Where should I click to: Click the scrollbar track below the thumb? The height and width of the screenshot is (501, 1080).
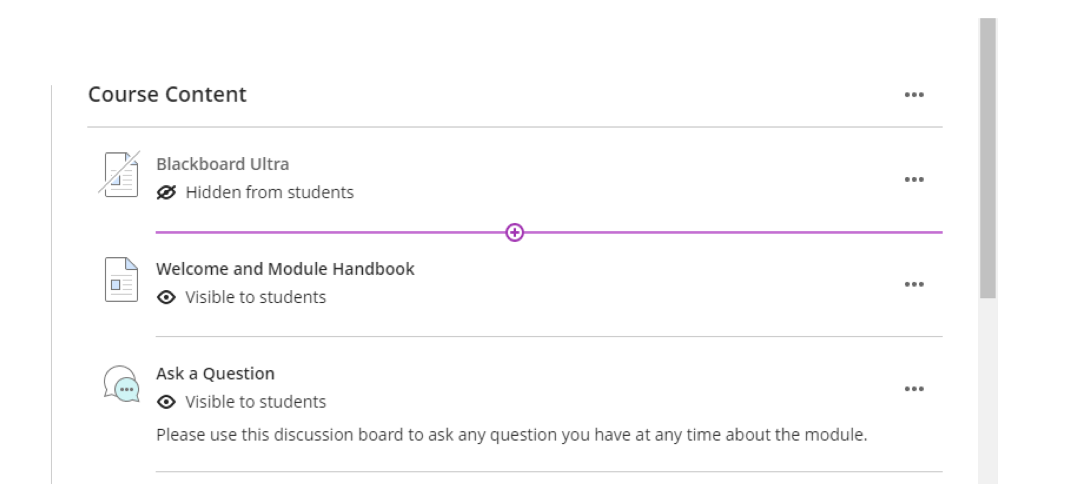pos(988,389)
